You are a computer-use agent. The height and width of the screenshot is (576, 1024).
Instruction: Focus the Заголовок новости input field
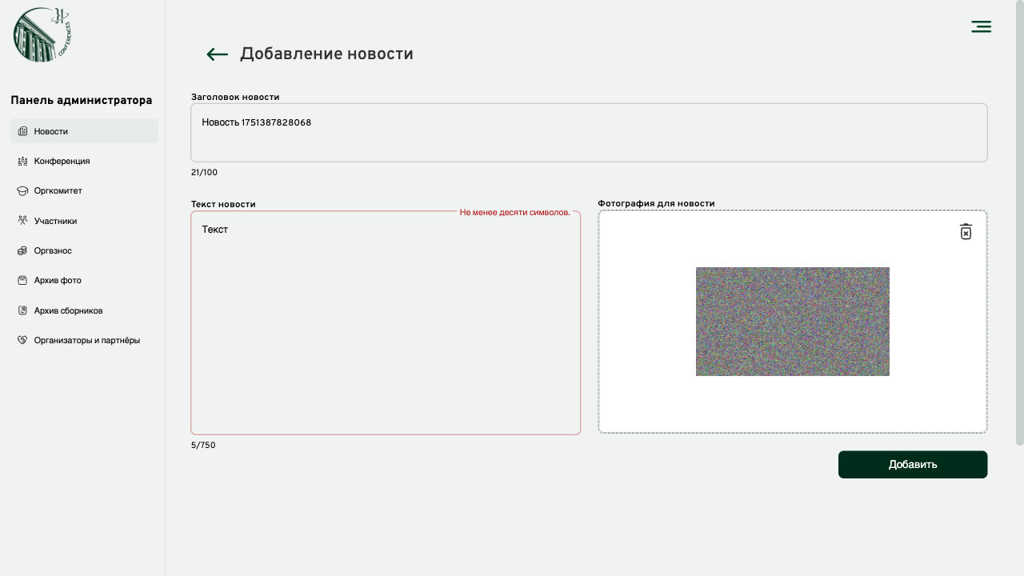click(x=589, y=133)
